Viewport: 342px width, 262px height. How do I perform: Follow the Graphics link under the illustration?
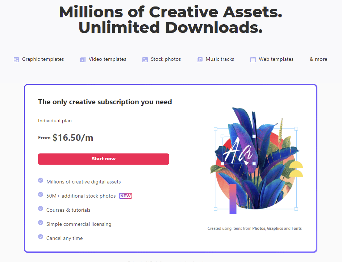click(x=275, y=229)
